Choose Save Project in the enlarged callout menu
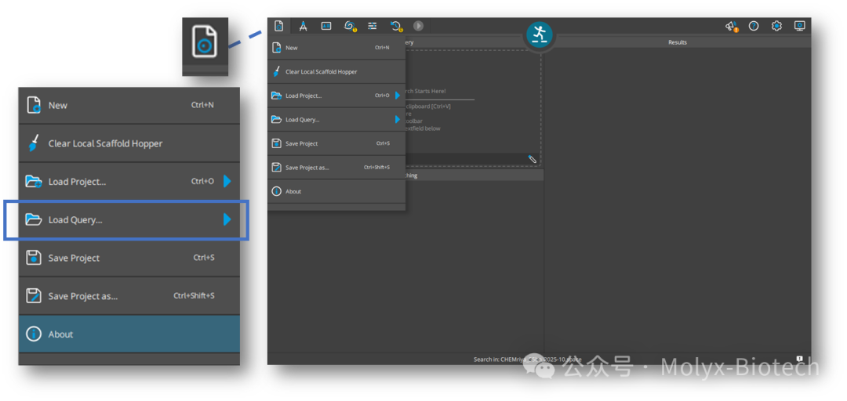Image resolution: width=847 pixels, height=401 pixels. click(x=129, y=258)
